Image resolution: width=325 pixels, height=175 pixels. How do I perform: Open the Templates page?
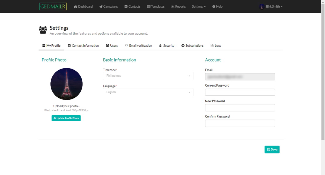[x=155, y=6]
